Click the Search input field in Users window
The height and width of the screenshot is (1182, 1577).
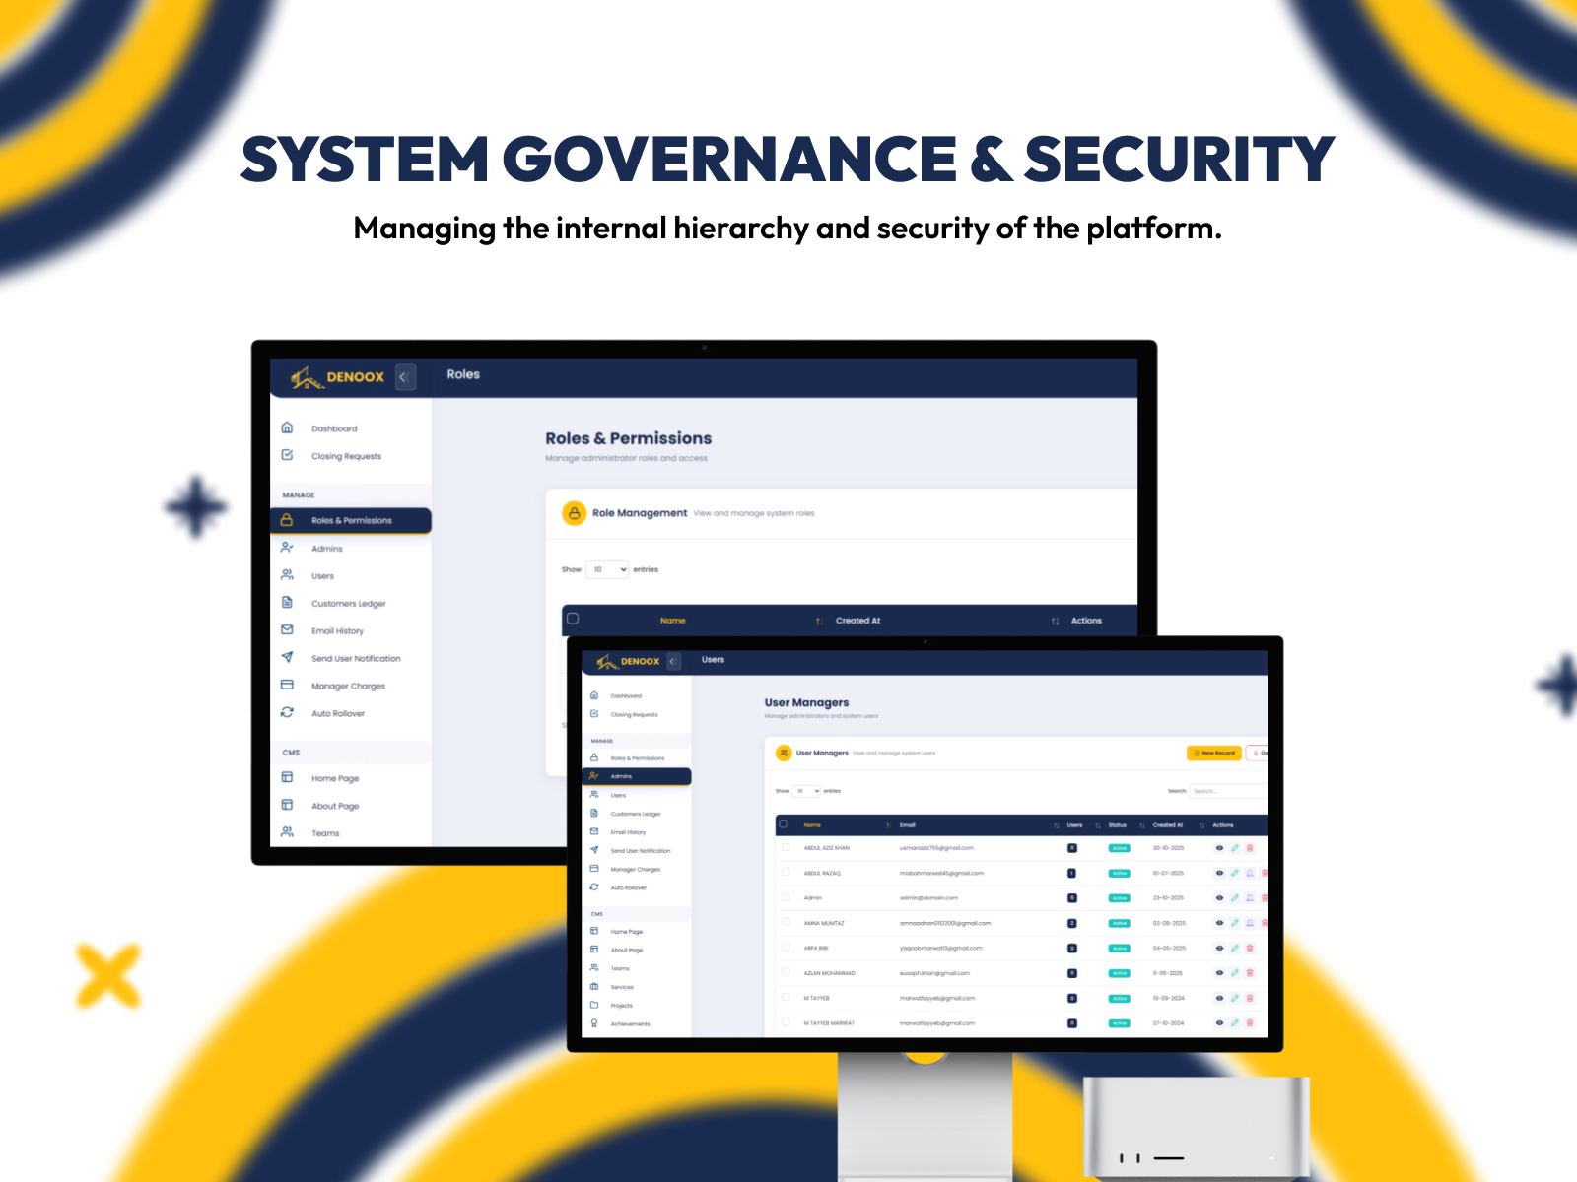point(1228,791)
